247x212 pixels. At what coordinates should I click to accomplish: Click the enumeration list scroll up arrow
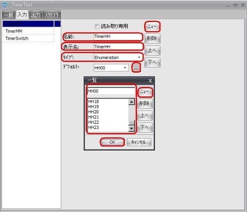coord(132,102)
